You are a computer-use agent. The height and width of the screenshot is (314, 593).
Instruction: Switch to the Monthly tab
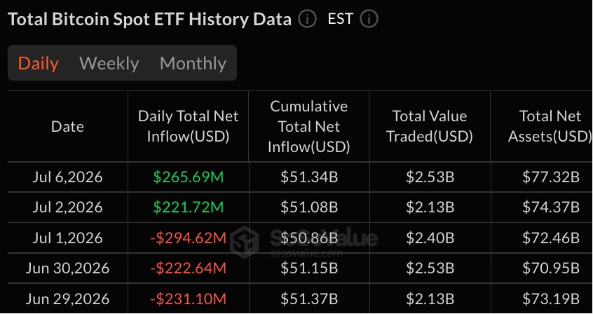coord(193,63)
